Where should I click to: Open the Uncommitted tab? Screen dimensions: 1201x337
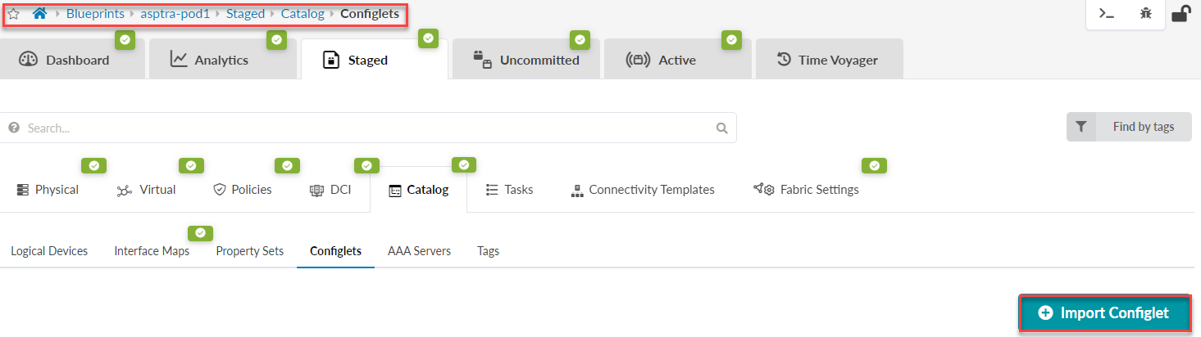click(x=526, y=60)
